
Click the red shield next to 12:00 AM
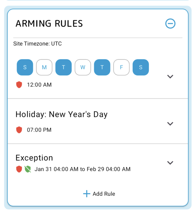(19, 85)
